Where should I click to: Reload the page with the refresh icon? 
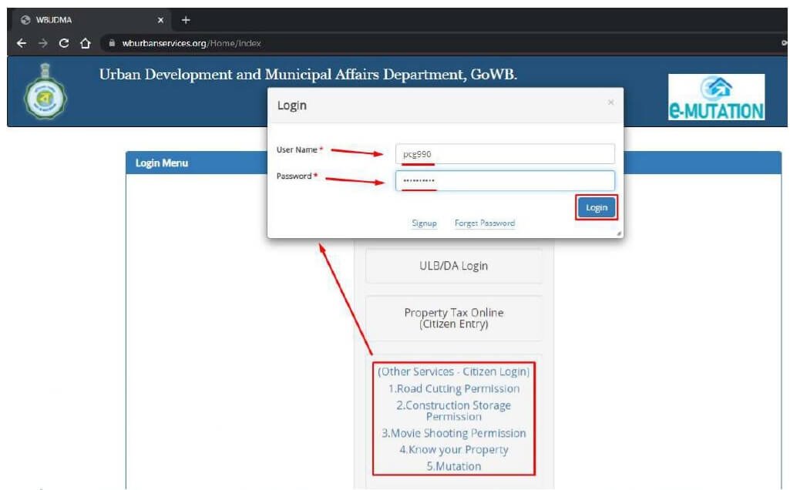coord(64,43)
